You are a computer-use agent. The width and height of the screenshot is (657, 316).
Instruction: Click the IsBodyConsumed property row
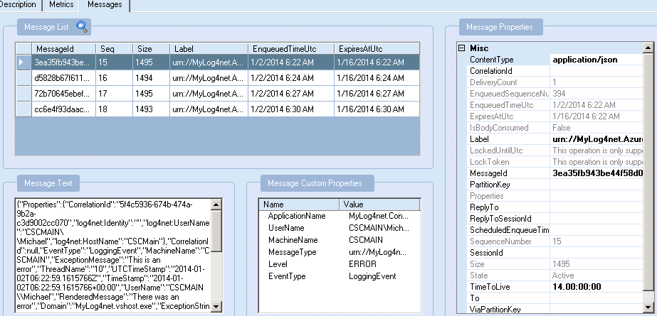556,128
